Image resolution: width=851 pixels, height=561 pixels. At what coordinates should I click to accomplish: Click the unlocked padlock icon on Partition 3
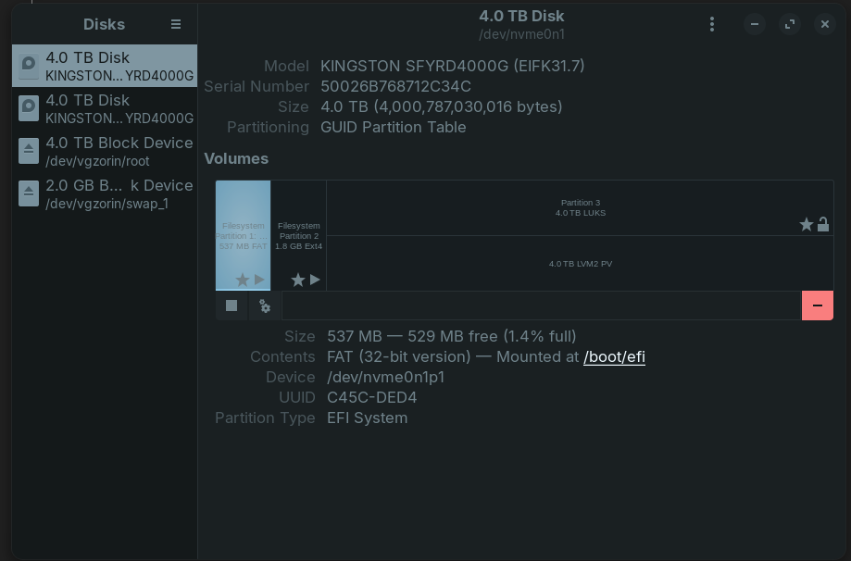tap(822, 224)
